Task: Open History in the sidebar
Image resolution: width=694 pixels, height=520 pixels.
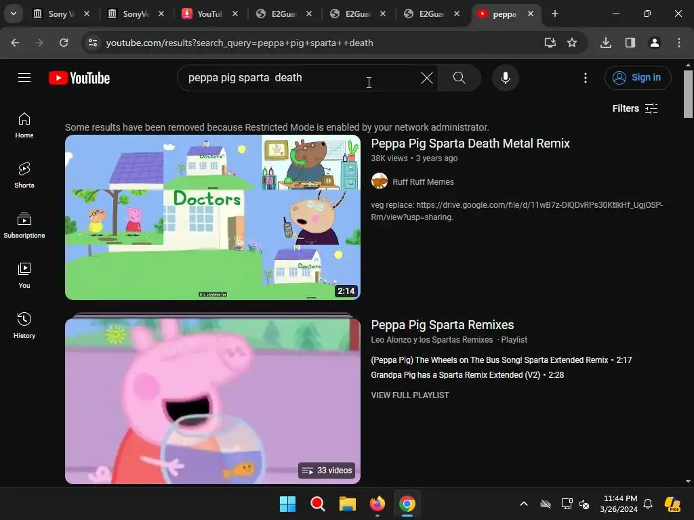Action: click(24, 326)
